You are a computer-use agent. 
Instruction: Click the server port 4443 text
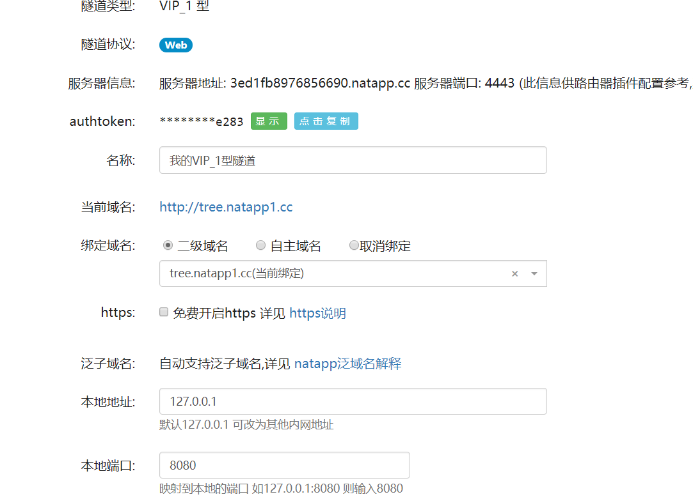(x=499, y=84)
